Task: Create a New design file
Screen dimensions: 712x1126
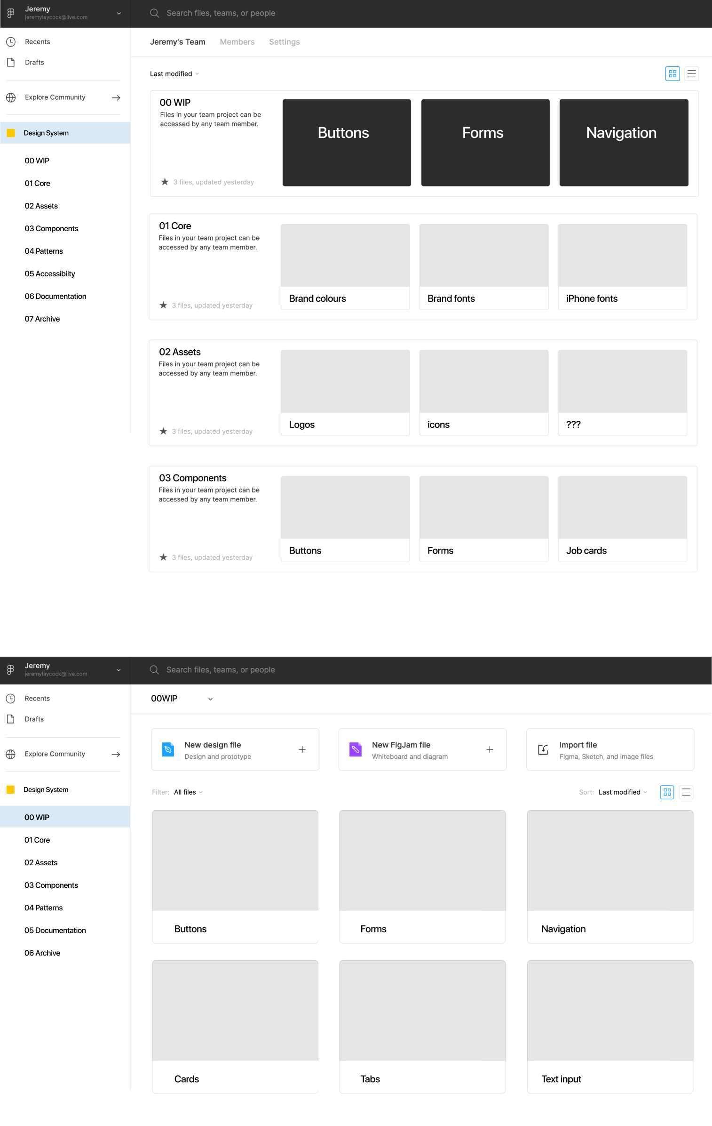Action: coord(235,749)
